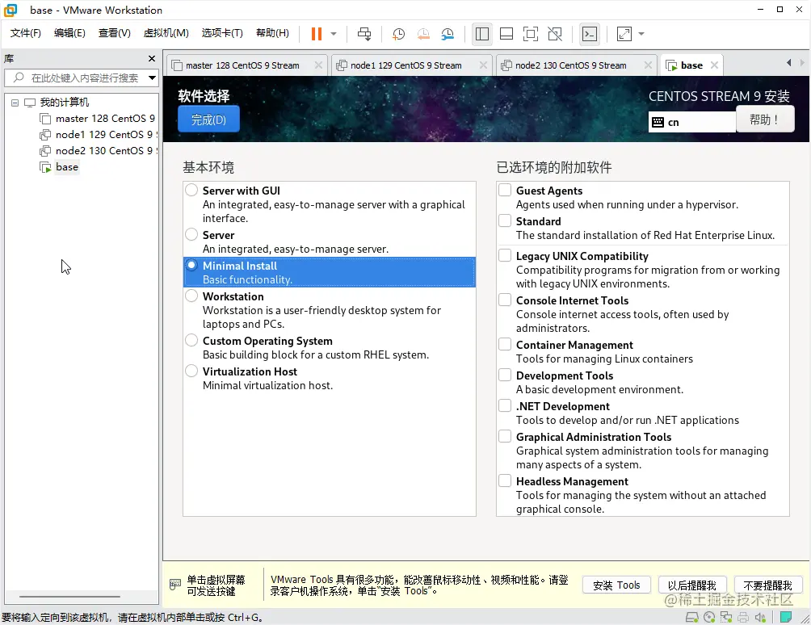The height and width of the screenshot is (625, 811).
Task: Open the 查看(V) menu
Action: (x=115, y=33)
